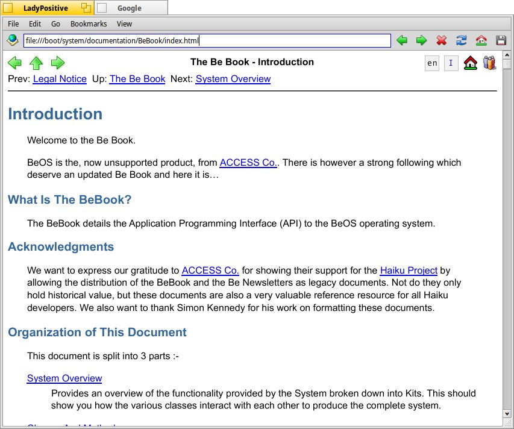
Task: Follow the Legal Notice link
Action: tap(60, 79)
